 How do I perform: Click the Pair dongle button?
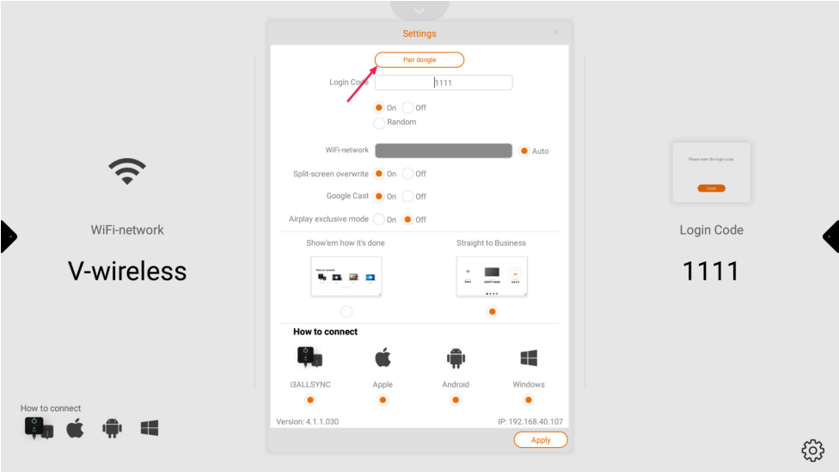419,60
